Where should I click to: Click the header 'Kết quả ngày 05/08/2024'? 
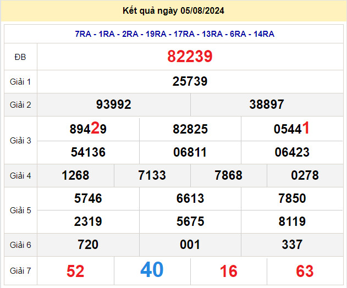tap(173, 10)
